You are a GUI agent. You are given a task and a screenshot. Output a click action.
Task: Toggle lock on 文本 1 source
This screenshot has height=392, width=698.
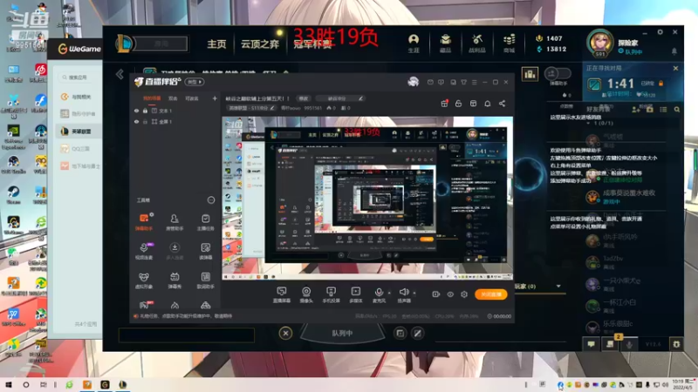(145, 111)
